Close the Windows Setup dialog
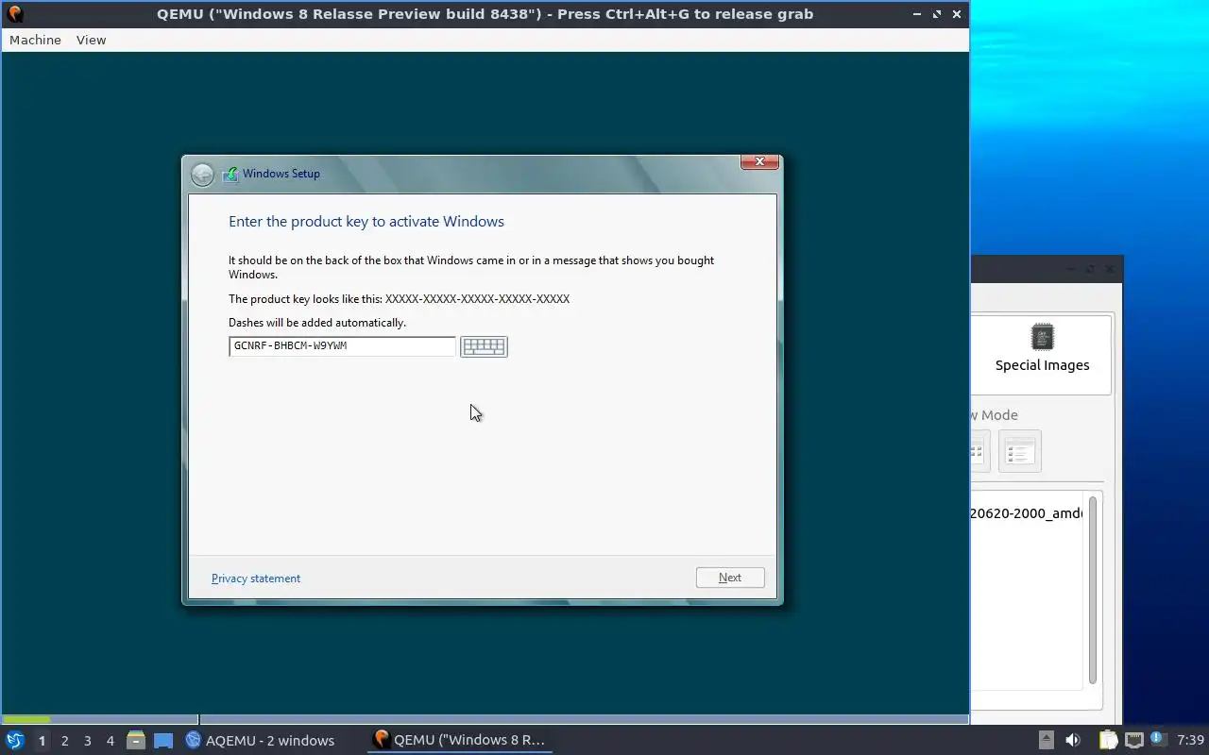1209x755 pixels. (759, 162)
